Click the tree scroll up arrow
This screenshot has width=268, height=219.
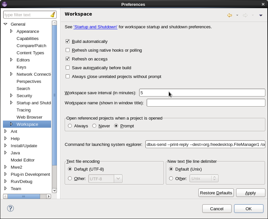(x=54, y=23)
